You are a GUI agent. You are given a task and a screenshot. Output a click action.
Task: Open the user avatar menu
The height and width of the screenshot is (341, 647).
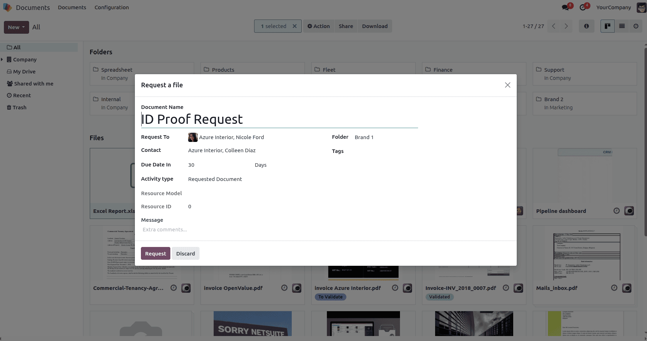point(641,7)
